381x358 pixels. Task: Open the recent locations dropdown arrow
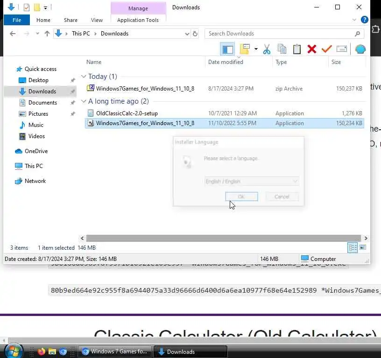click(37, 34)
